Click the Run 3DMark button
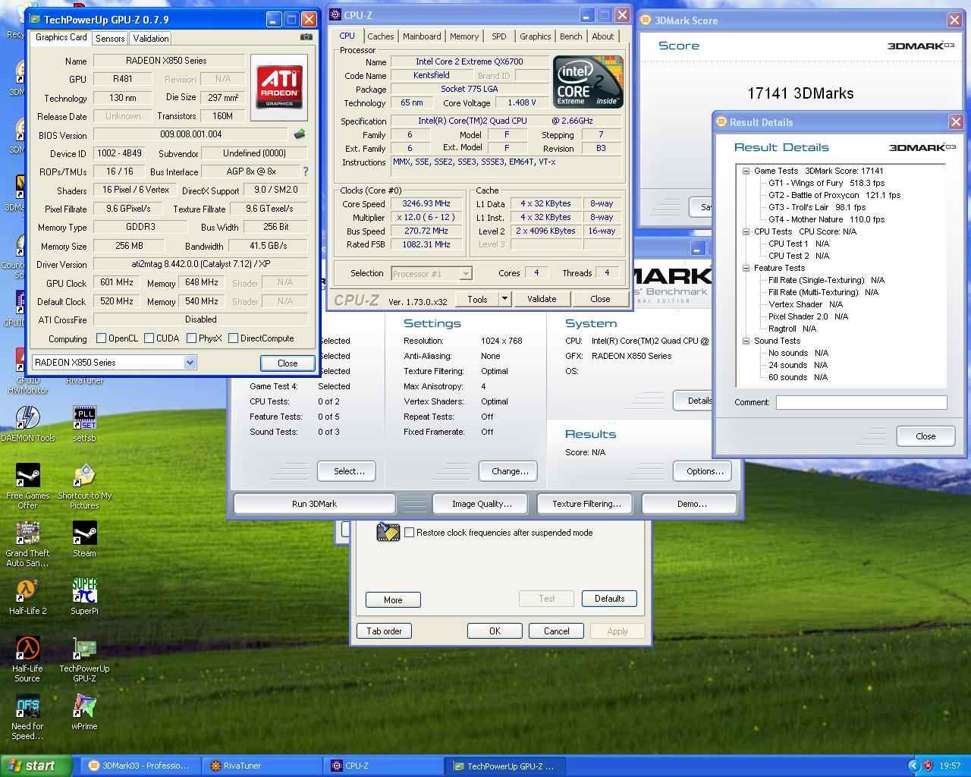971x777 pixels. click(x=314, y=504)
